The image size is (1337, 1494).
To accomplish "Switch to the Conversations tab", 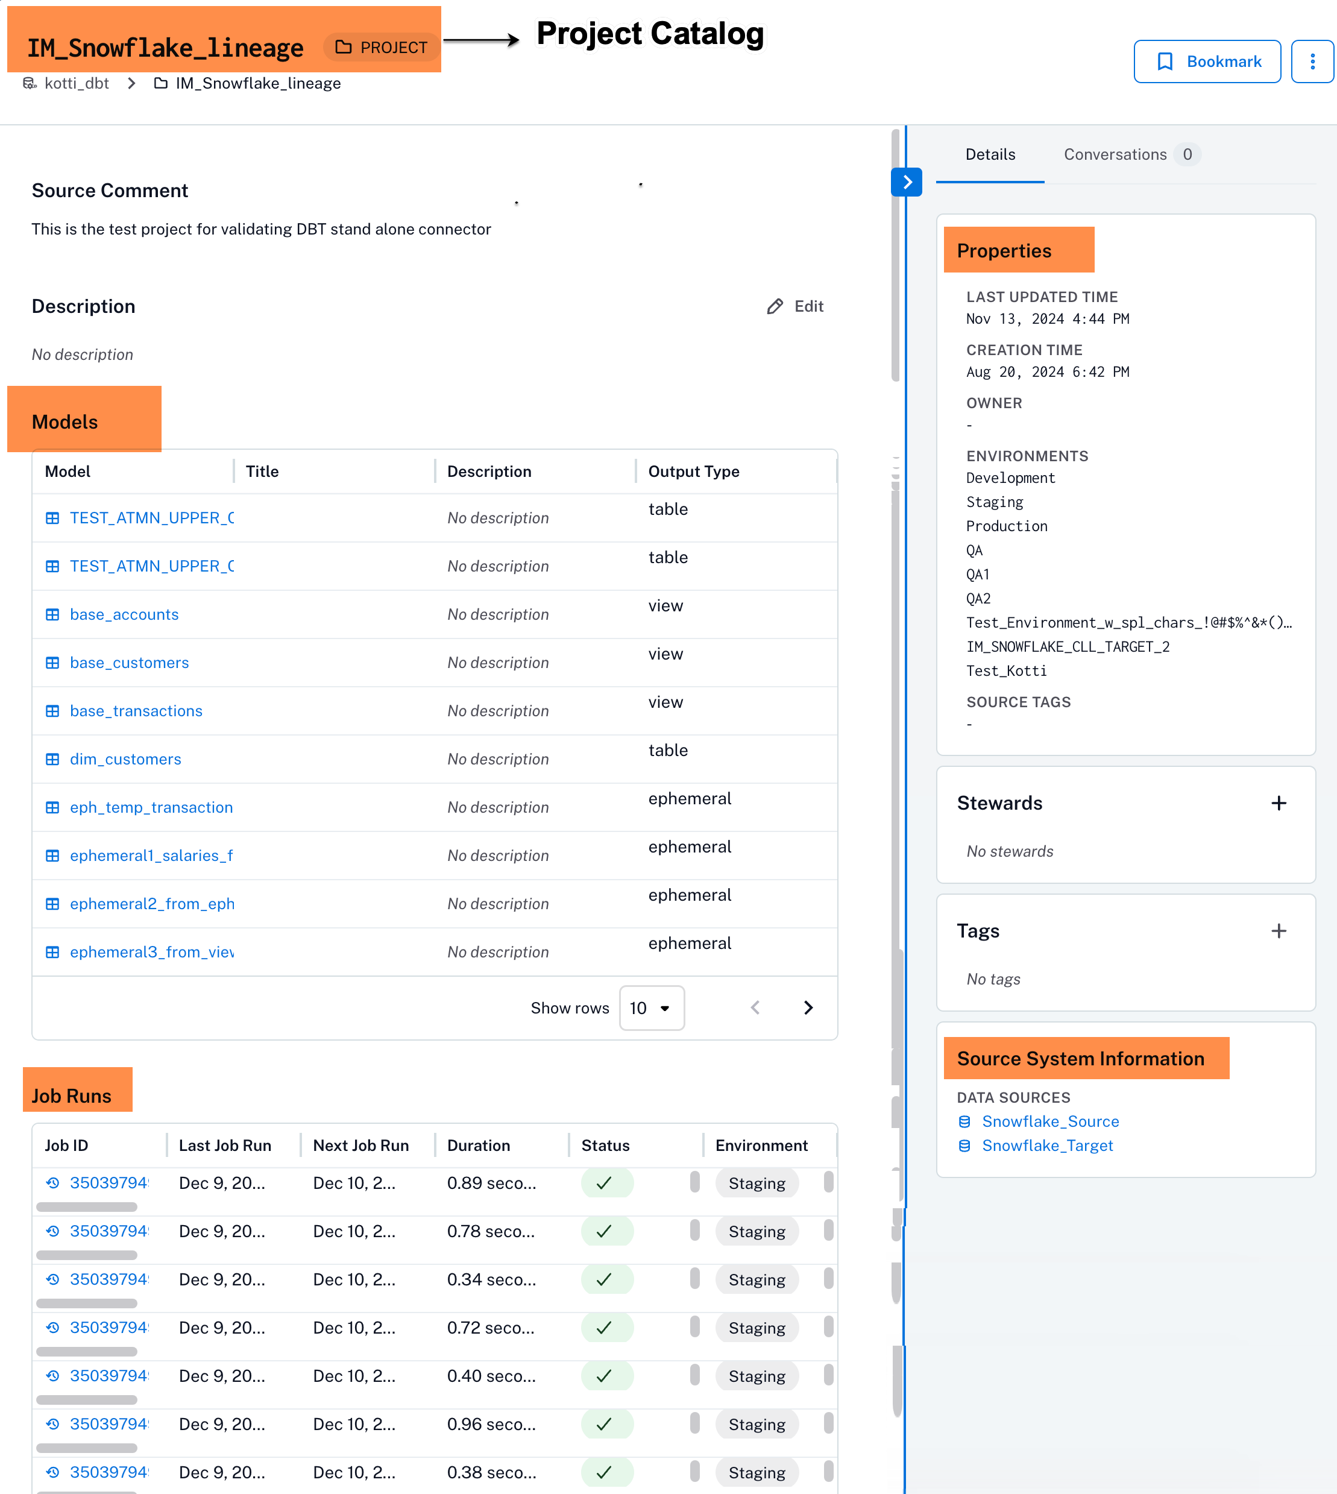I will pos(1131,154).
